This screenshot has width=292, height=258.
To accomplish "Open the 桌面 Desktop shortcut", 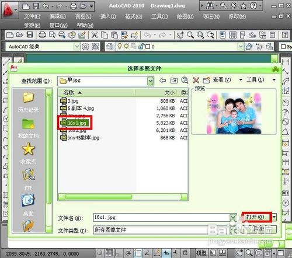I will [28, 205].
